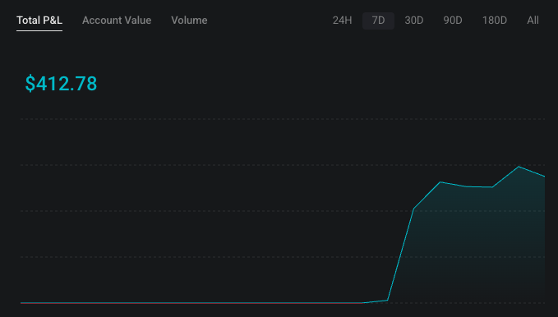Click the peak point of the P&L line
This screenshot has width=558, height=317.
coord(519,167)
